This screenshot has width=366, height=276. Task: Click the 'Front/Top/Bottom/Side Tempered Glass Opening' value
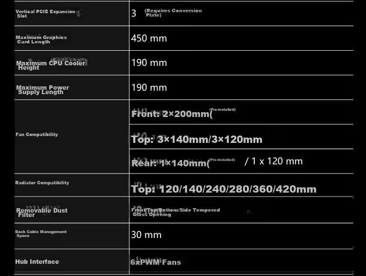click(x=176, y=212)
